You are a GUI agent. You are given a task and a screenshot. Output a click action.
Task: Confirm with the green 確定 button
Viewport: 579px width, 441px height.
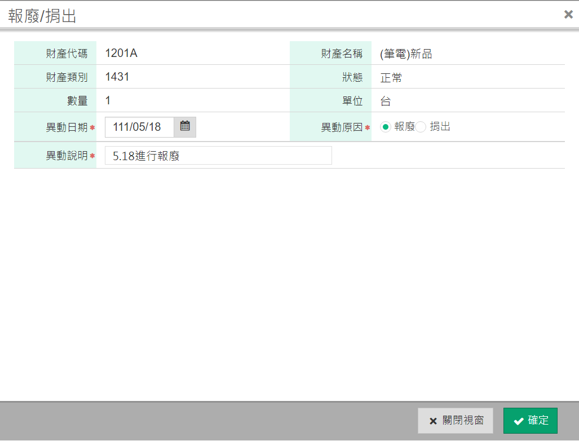[530, 421]
